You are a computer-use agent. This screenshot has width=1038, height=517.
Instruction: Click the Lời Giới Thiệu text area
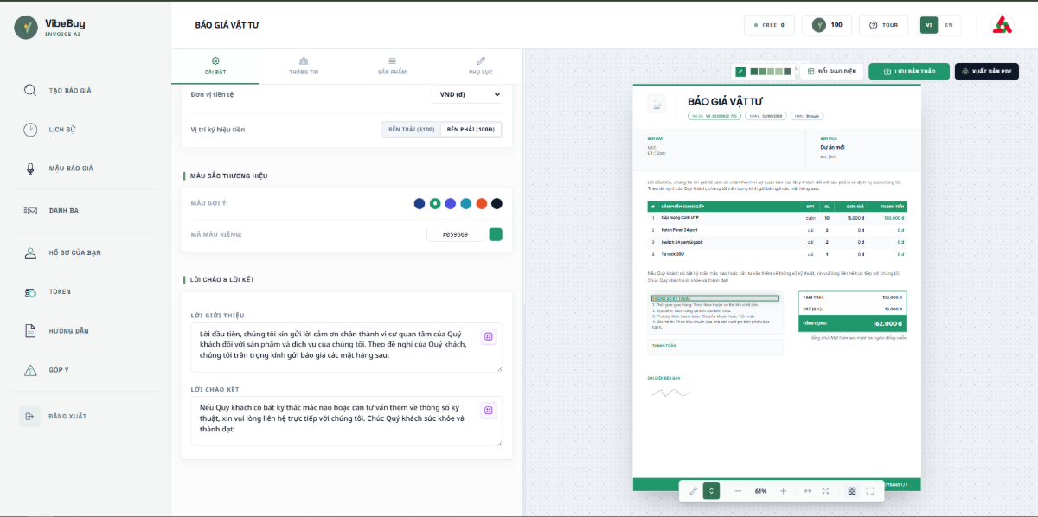click(347, 348)
